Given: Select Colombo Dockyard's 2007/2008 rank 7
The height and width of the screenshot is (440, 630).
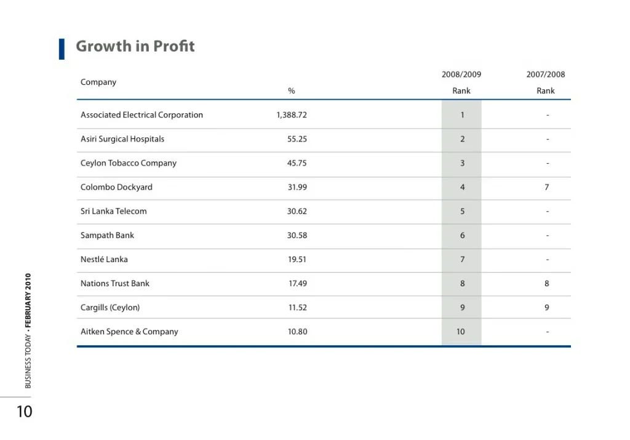Looking at the screenshot, I should pos(546,187).
